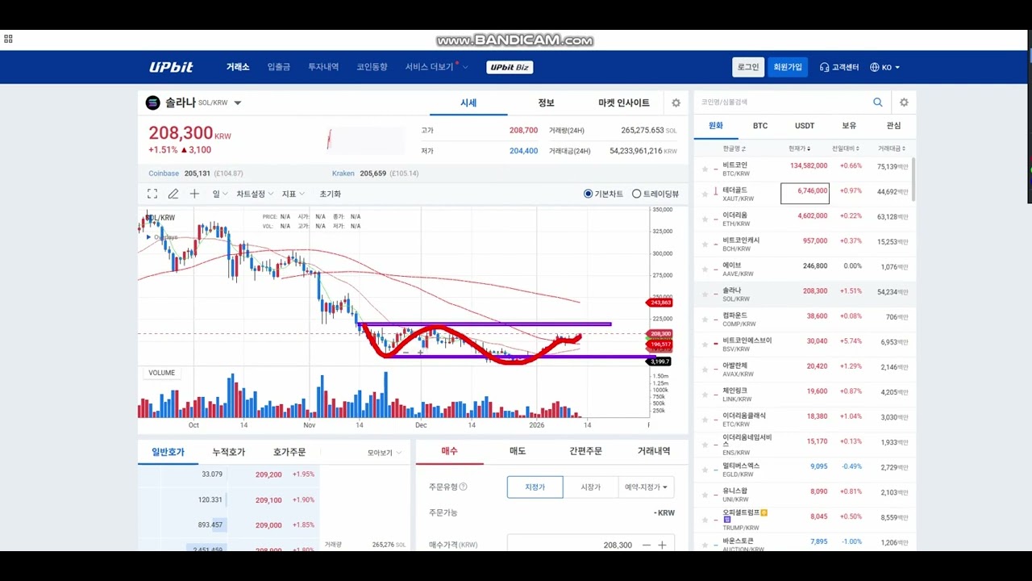The image size is (1032, 581).
Task: Click the 주문유형 help question icon
Action: tap(463, 487)
